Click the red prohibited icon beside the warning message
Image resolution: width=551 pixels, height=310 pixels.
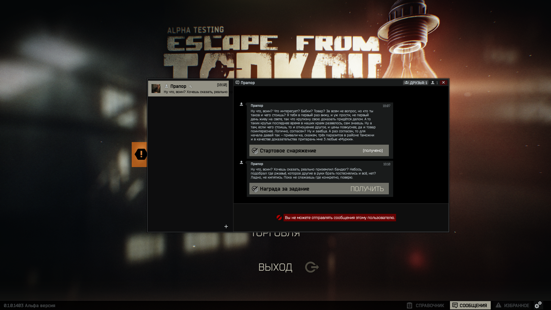point(279,218)
